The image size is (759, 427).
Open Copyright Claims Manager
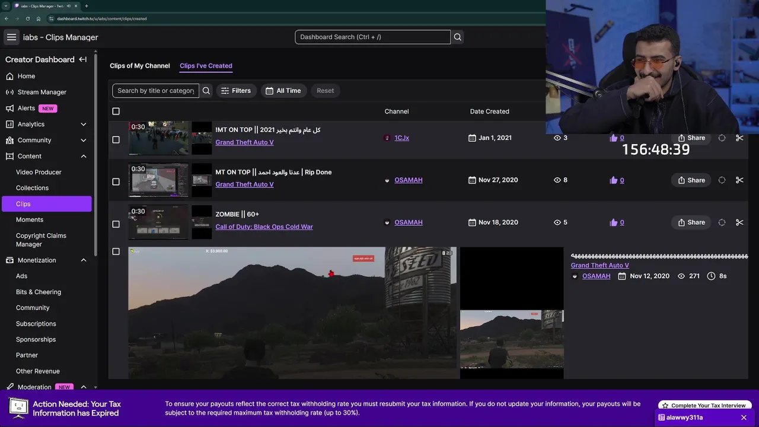pyautogui.click(x=41, y=240)
